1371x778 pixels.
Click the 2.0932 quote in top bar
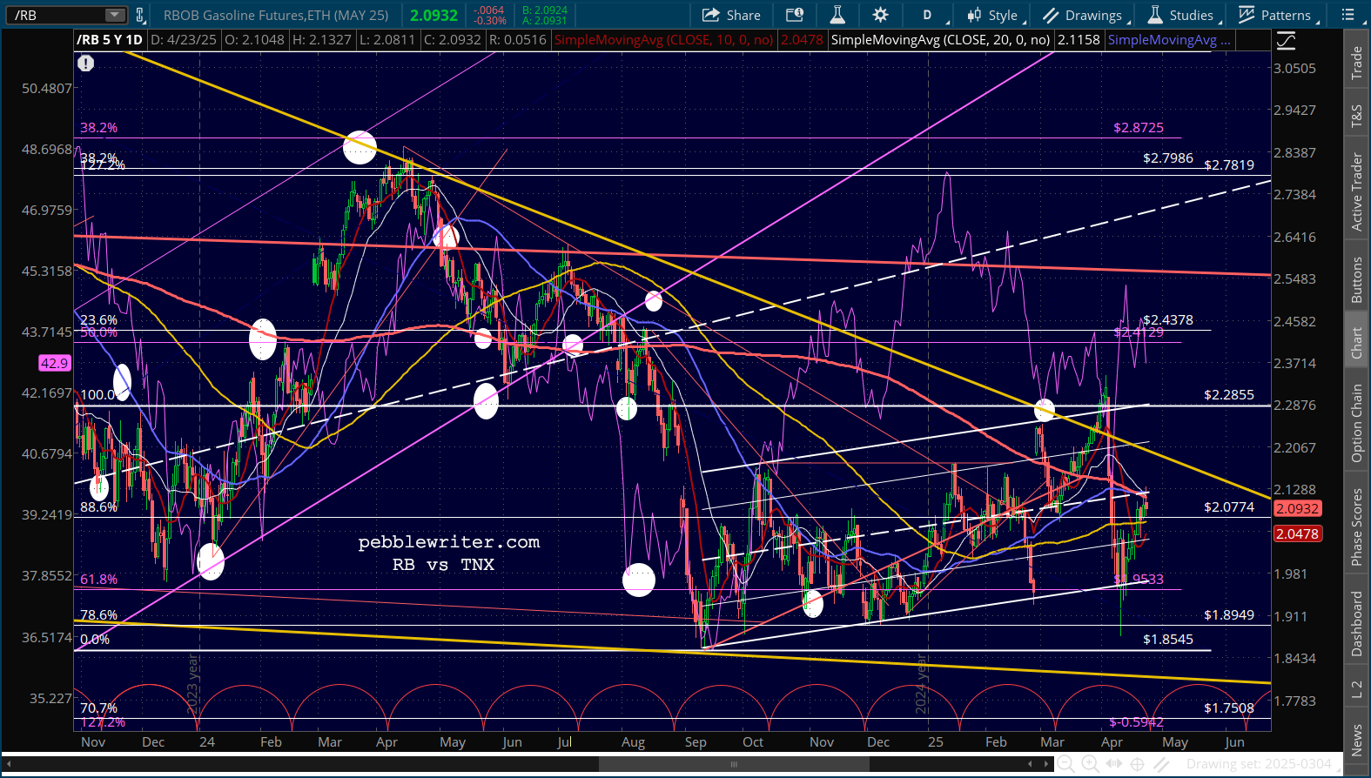click(433, 15)
